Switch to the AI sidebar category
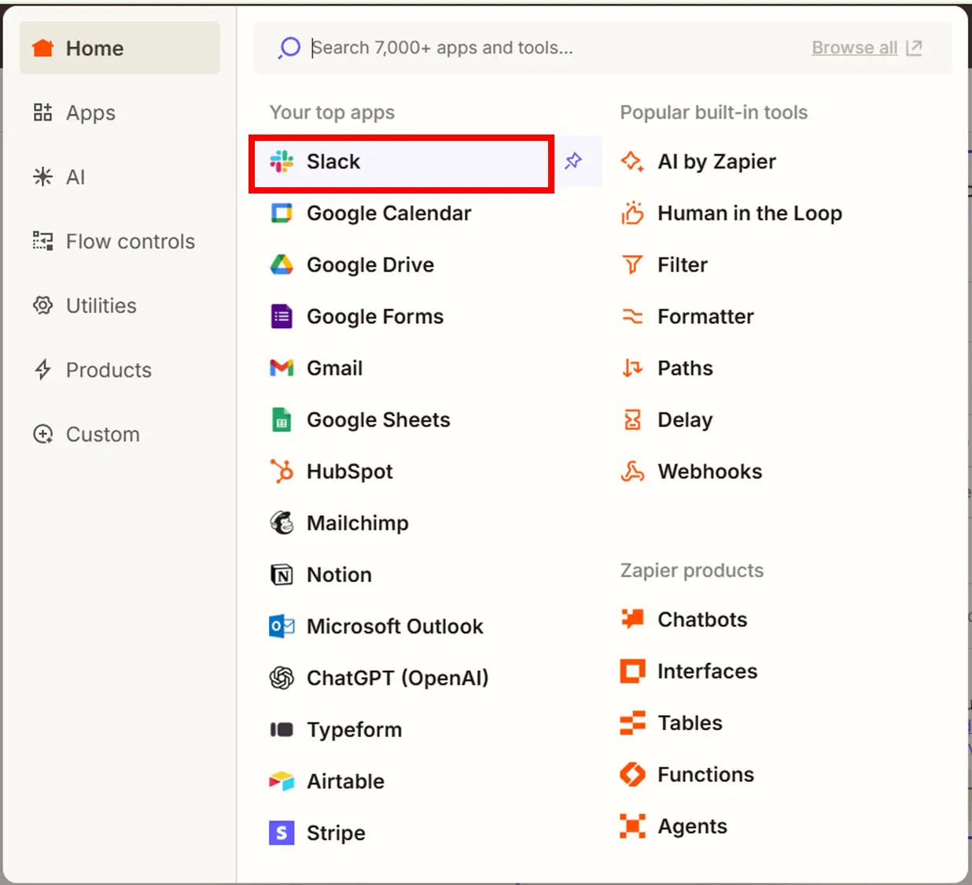Viewport: 972px width, 885px height. (x=75, y=177)
